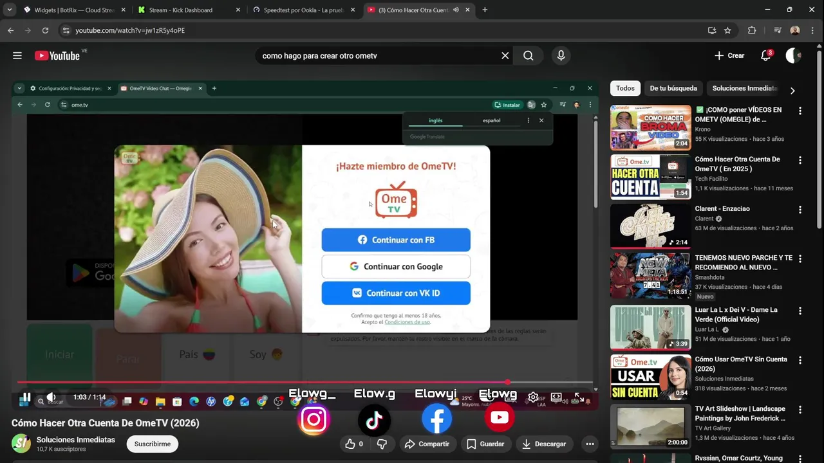Viewport: 824px width, 463px height.
Task: Open player settings gear menu
Action: [533, 397]
